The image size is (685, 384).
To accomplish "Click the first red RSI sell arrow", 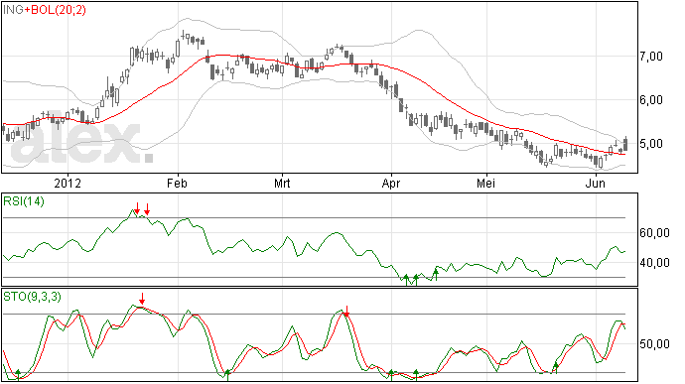I will (x=137, y=208).
